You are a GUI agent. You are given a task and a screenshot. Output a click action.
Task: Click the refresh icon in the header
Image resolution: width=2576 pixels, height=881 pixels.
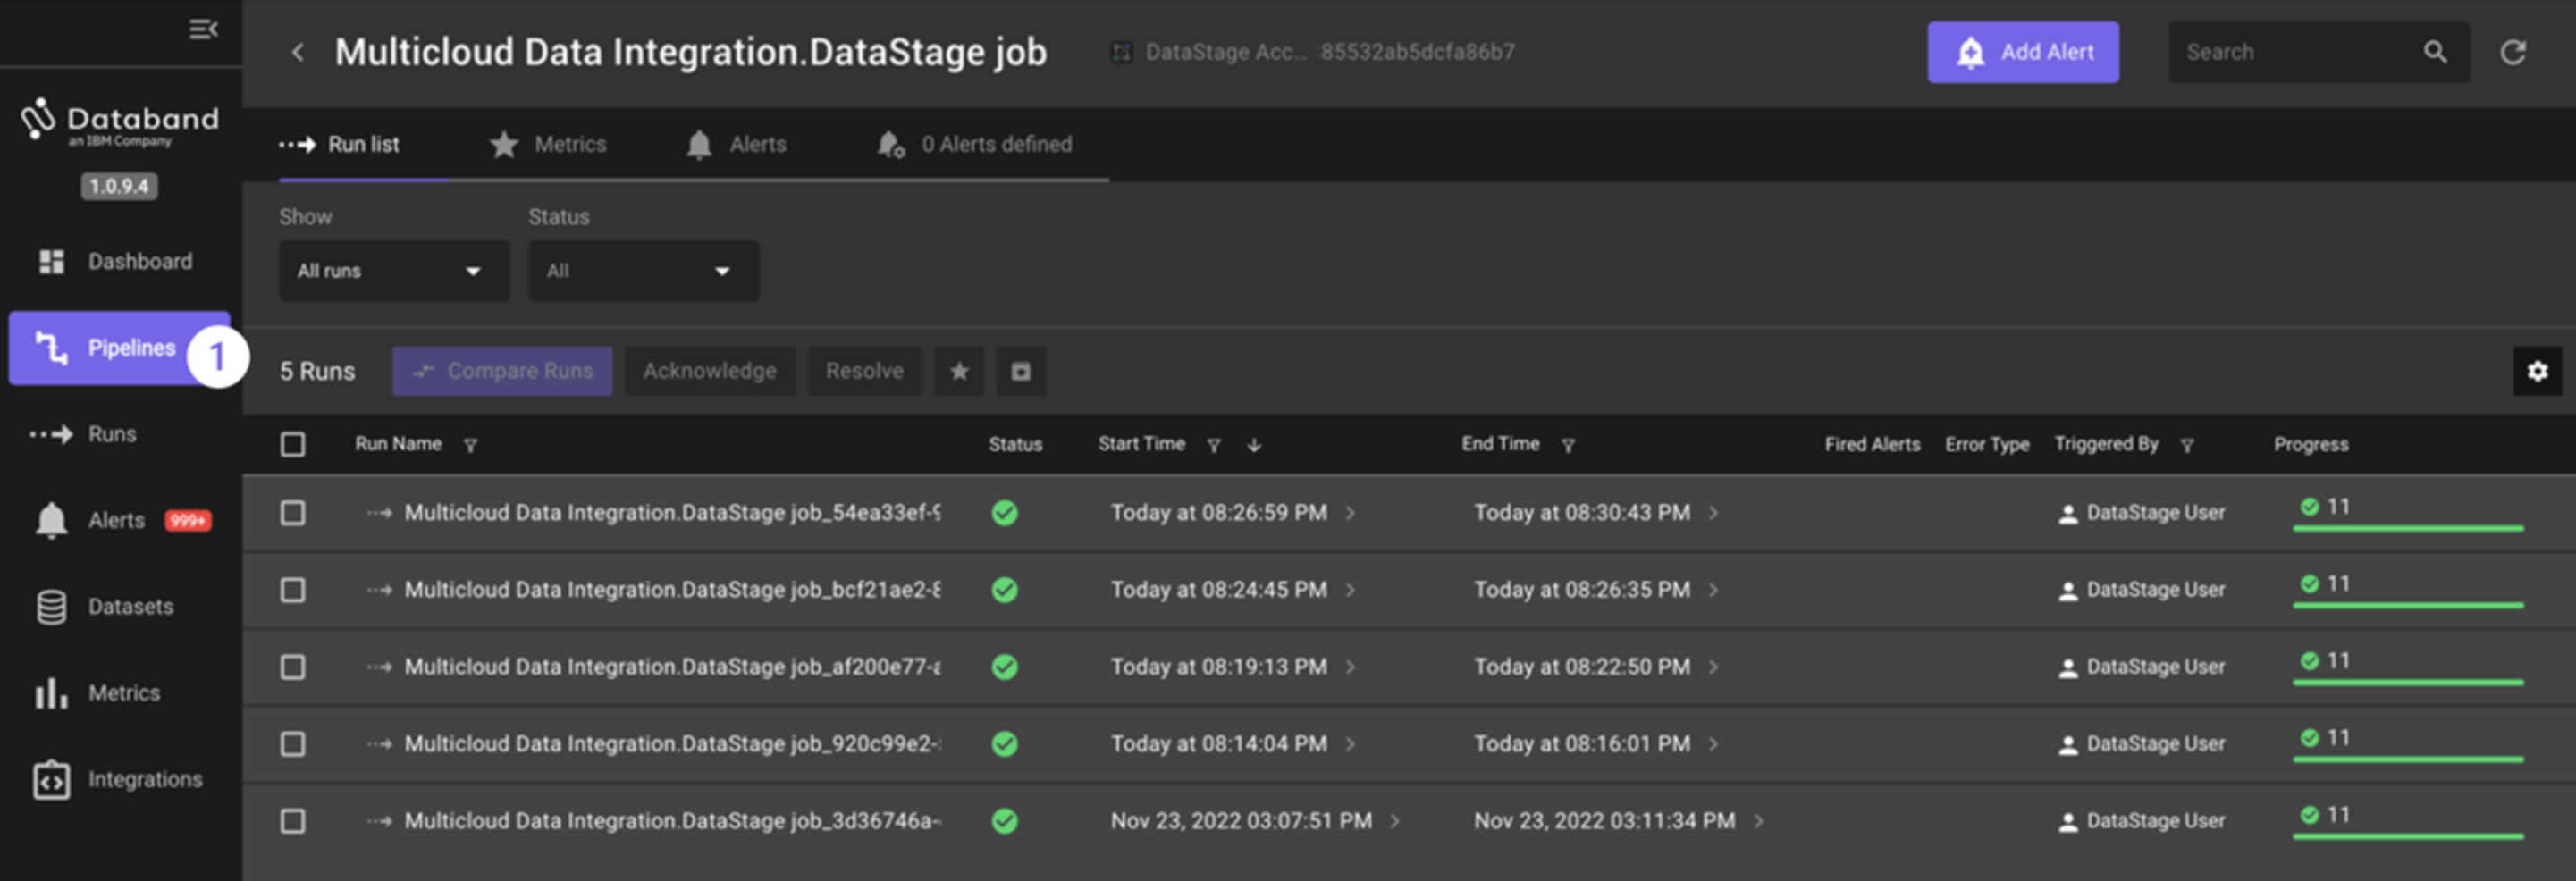[2513, 52]
